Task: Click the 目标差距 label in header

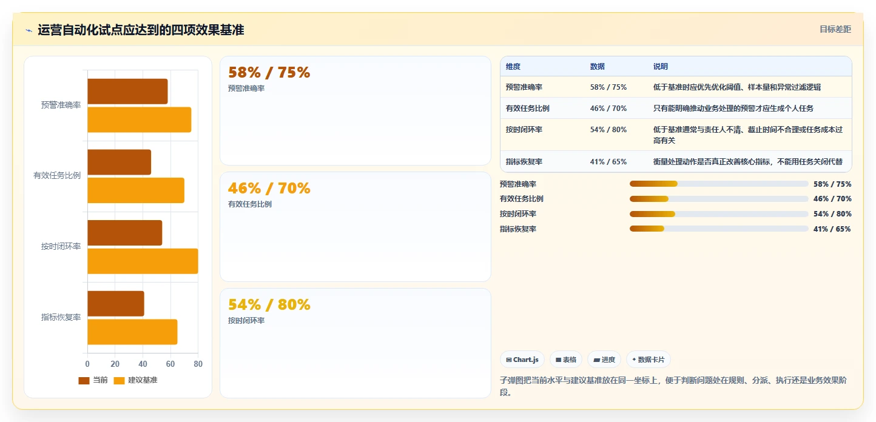Action: point(835,29)
